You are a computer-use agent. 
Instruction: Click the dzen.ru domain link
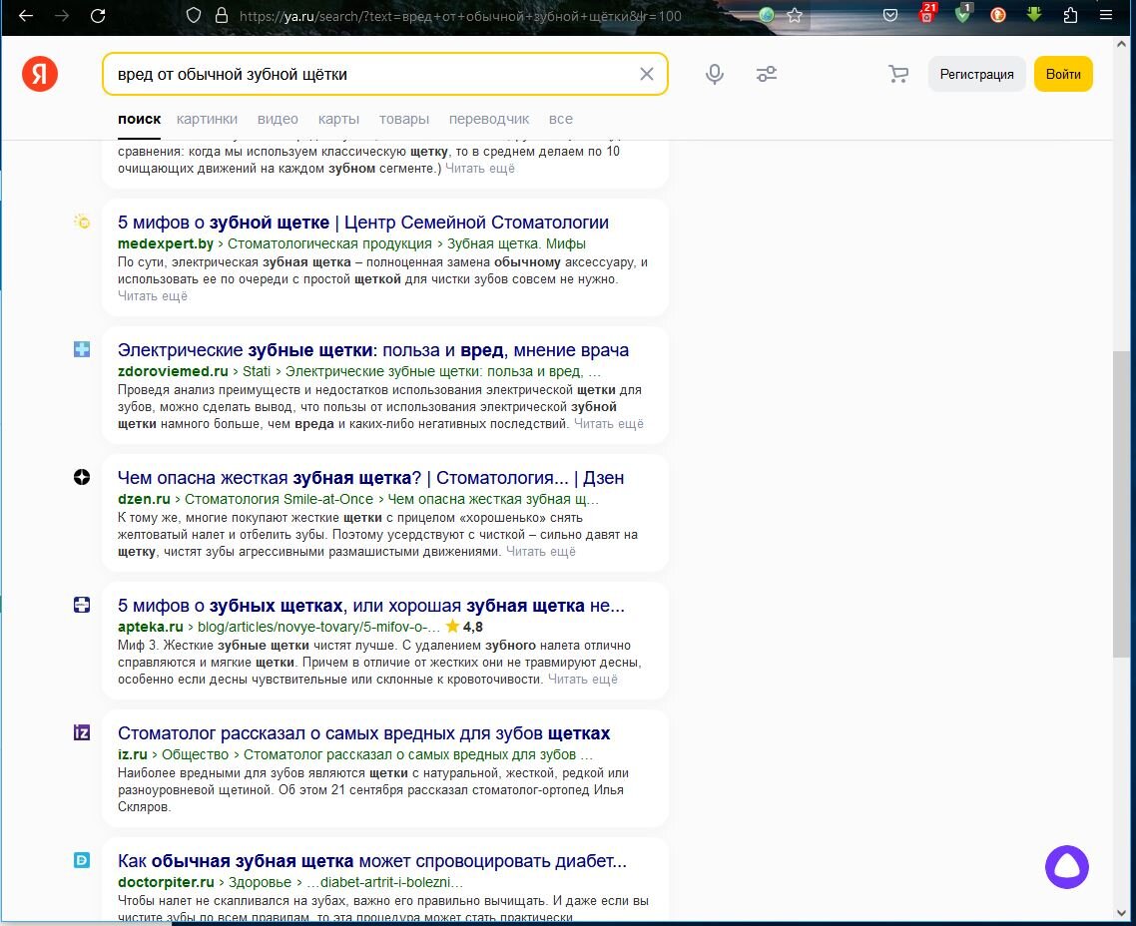[x=144, y=499]
